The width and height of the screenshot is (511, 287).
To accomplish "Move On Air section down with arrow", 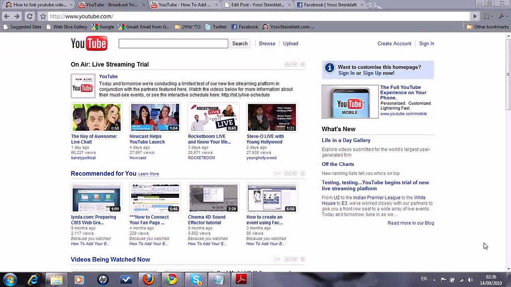I will click(x=295, y=64).
